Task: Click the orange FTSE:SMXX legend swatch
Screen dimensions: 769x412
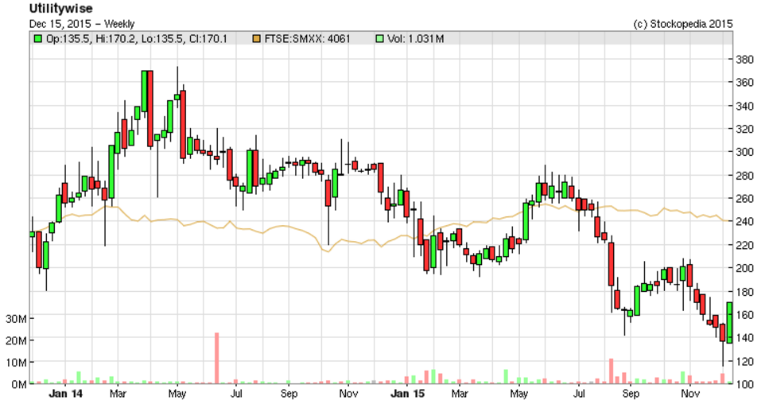Action: click(x=256, y=38)
